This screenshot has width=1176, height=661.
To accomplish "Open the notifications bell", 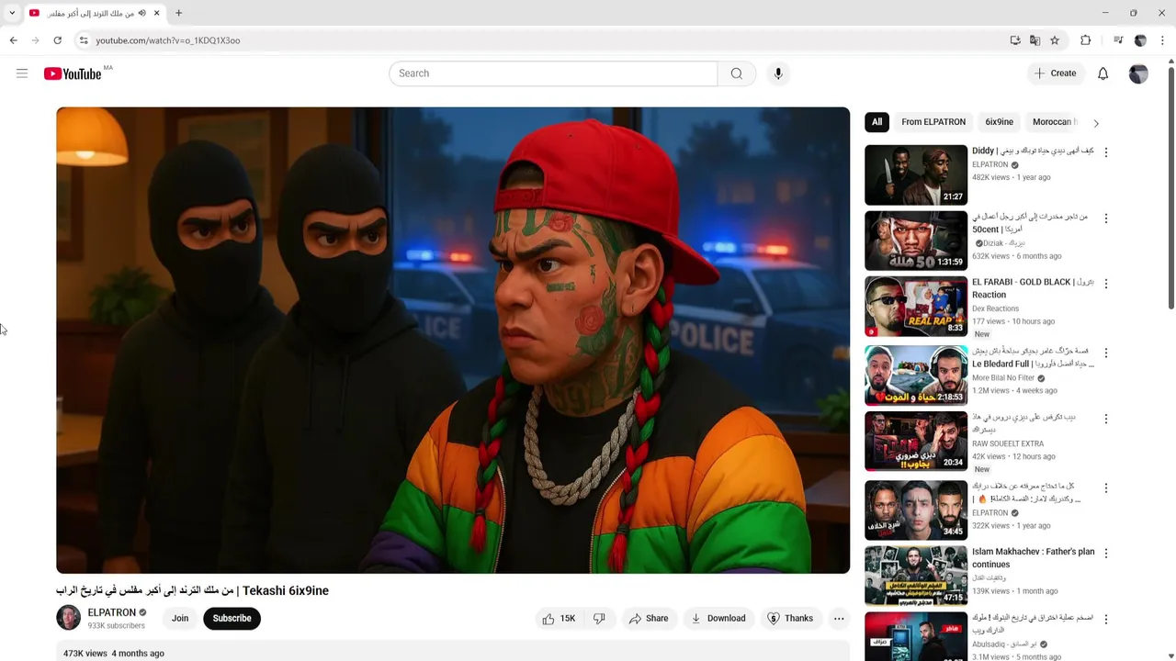I will point(1103,73).
